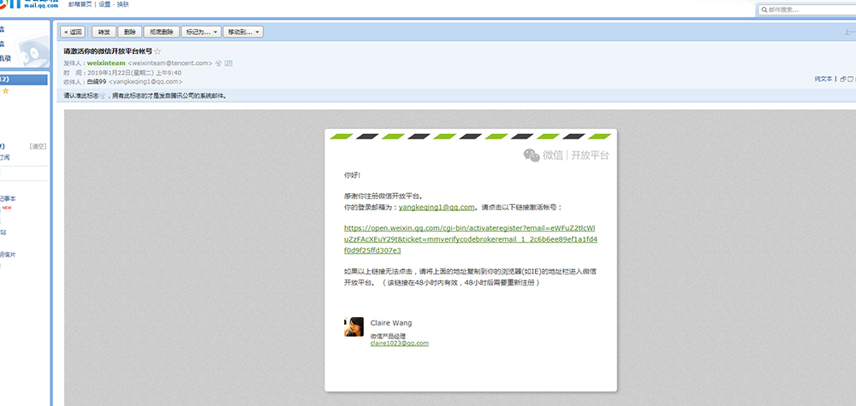Click the 彻底删除 permanent delete button
The image size is (856, 406).
(x=161, y=32)
